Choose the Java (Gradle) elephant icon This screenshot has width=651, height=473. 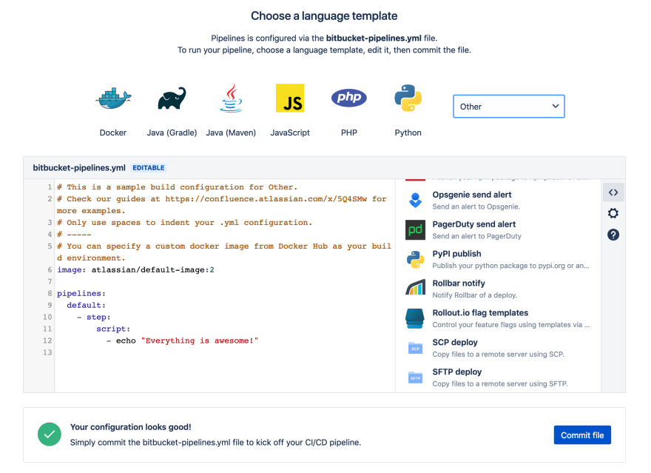(172, 98)
